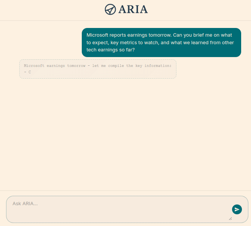
Task: Click the ARIA response starting 'Microsoft earnings tomorrow'
Action: tap(98, 69)
